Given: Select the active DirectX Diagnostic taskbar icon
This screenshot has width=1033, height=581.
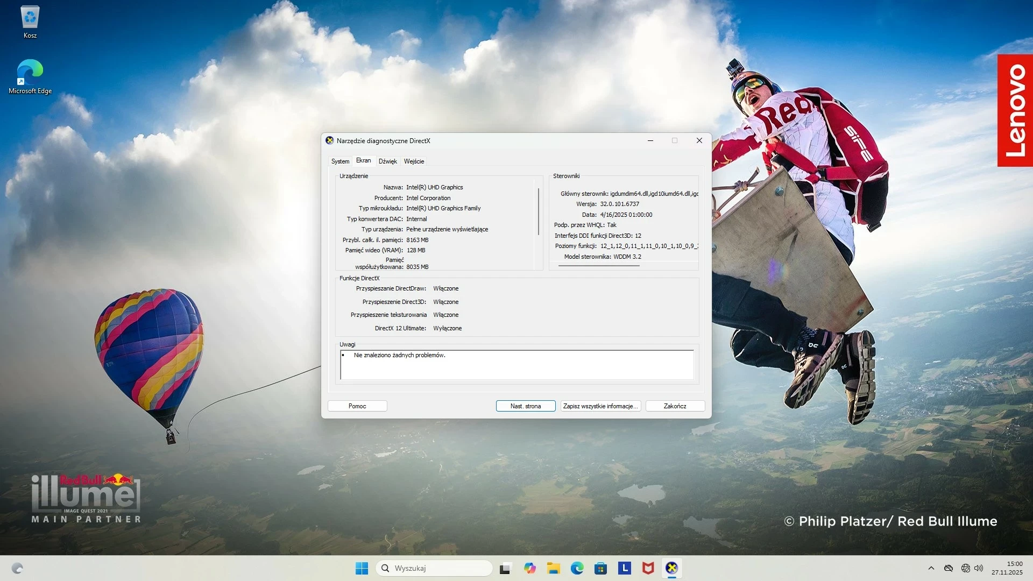Looking at the screenshot, I should (672, 568).
